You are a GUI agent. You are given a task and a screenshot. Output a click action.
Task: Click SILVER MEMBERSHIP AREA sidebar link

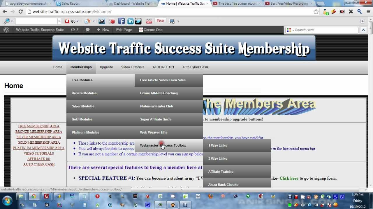tap(39, 137)
